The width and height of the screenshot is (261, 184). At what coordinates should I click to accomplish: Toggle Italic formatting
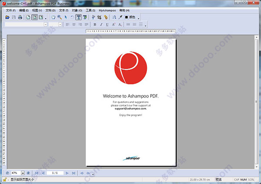pyautogui.click(x=101, y=24)
